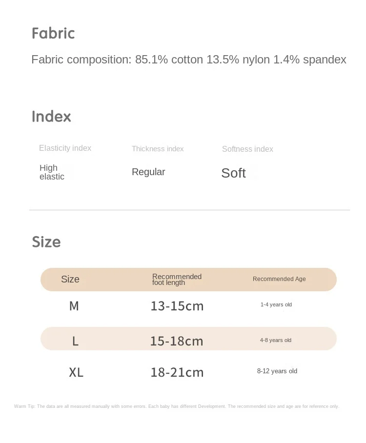This screenshot has height=443, width=366.
Task: Click the Index section heading
Action: [51, 117]
